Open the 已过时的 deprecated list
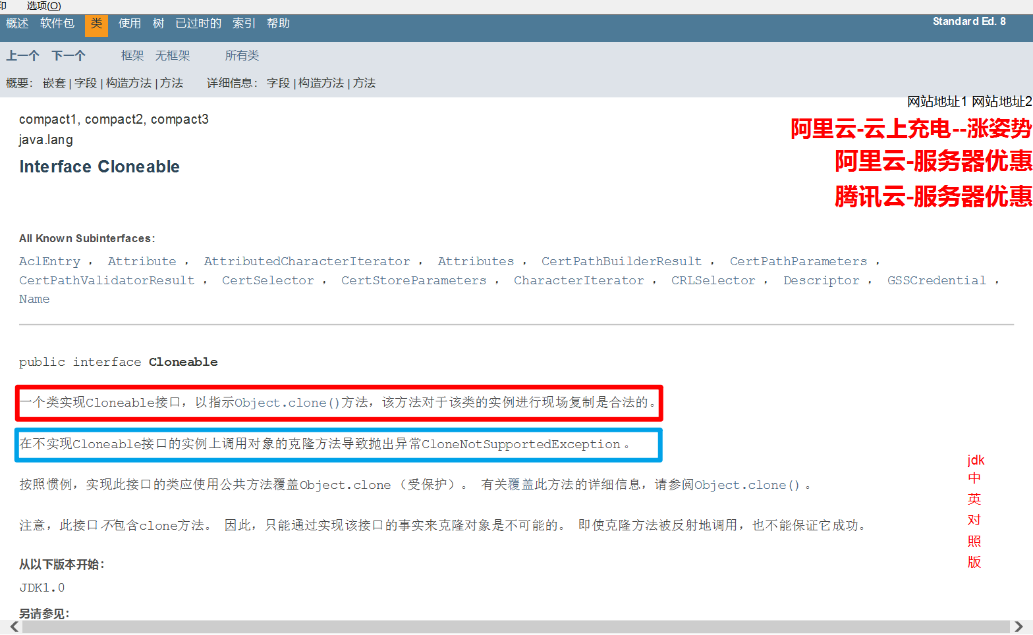Image resolution: width=1033 pixels, height=635 pixels. [198, 24]
